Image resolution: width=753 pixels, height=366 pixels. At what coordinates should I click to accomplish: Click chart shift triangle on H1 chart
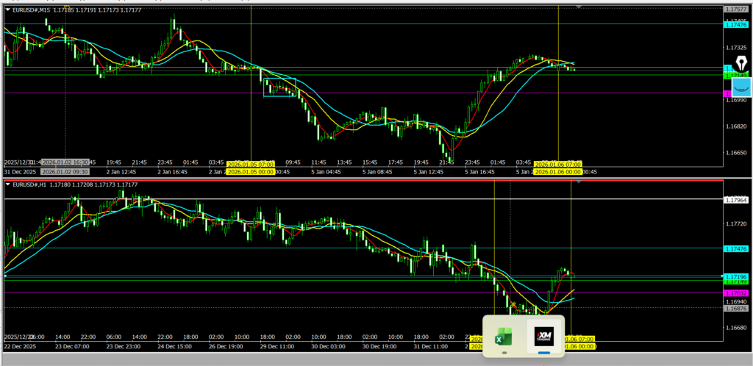[579, 181]
